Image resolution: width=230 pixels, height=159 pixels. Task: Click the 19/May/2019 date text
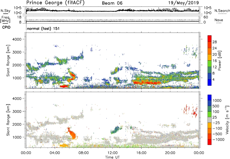click(x=183, y=3)
